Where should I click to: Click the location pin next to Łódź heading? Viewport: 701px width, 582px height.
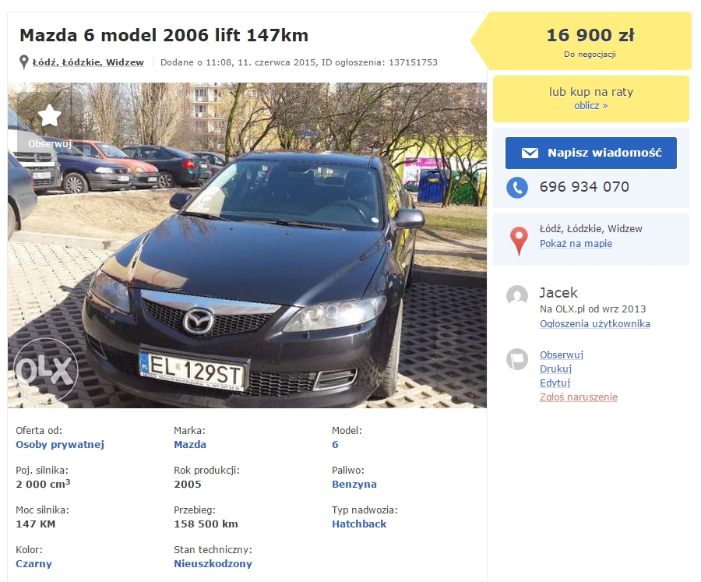click(x=24, y=62)
